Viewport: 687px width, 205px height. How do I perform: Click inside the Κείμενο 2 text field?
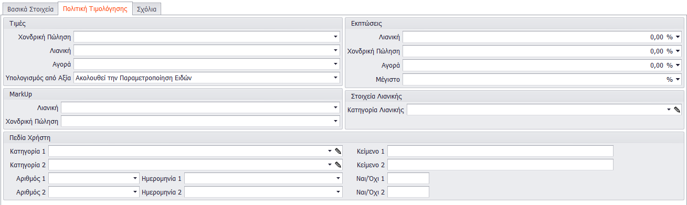pyautogui.click(x=500, y=165)
